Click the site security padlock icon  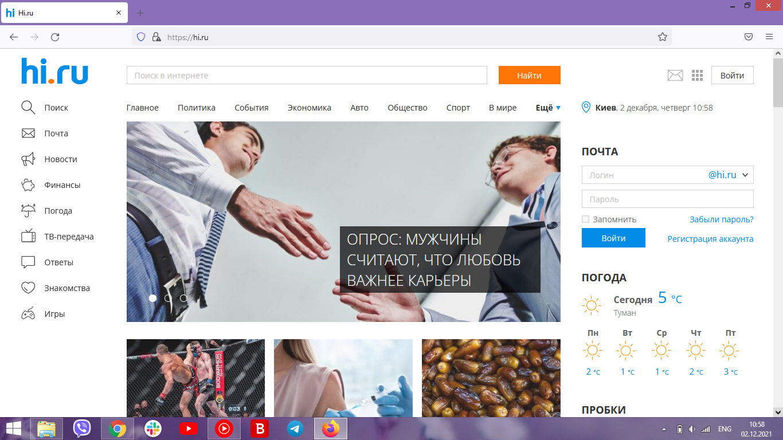point(156,37)
